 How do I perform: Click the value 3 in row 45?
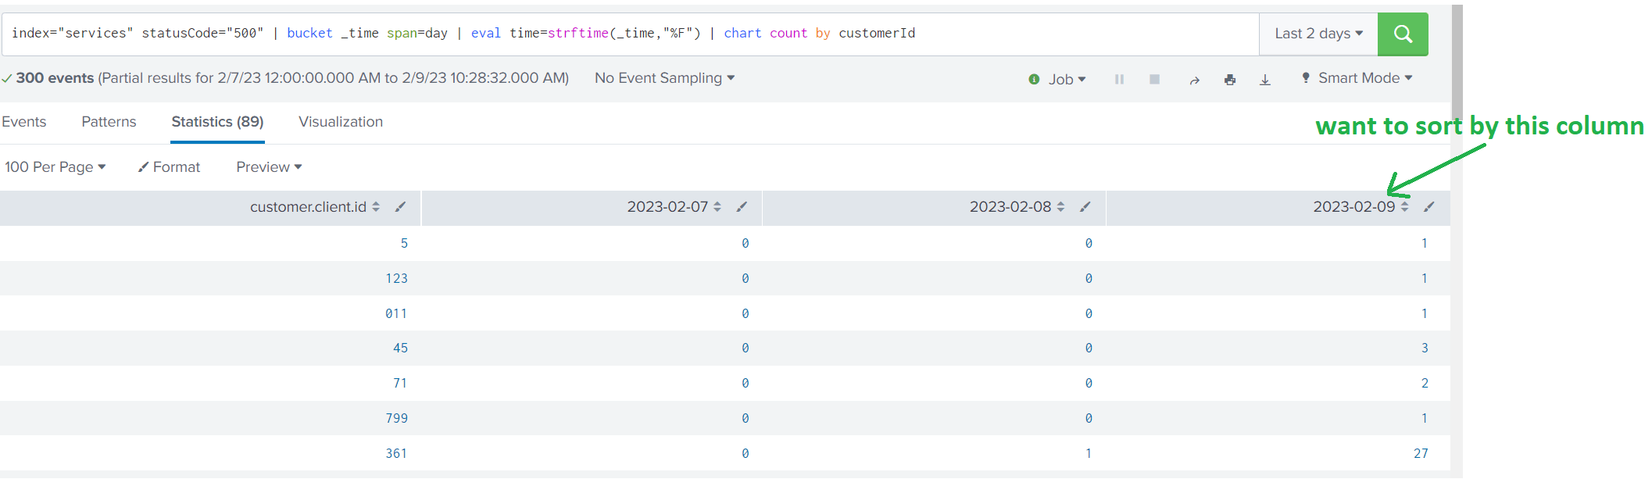pyautogui.click(x=1425, y=348)
